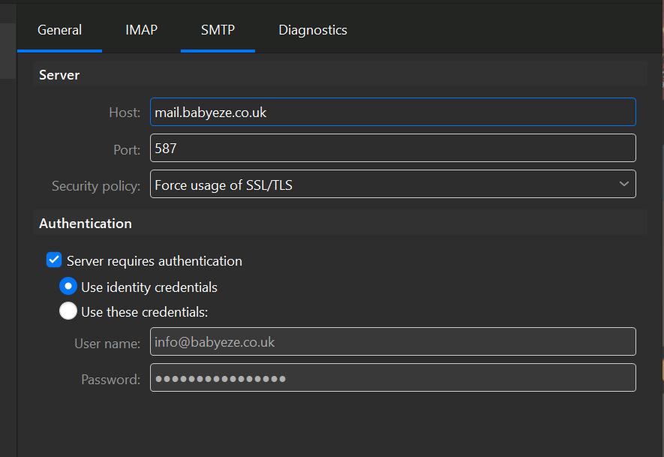Click the Host label text
Screen dimensions: 664x457
[x=124, y=113]
